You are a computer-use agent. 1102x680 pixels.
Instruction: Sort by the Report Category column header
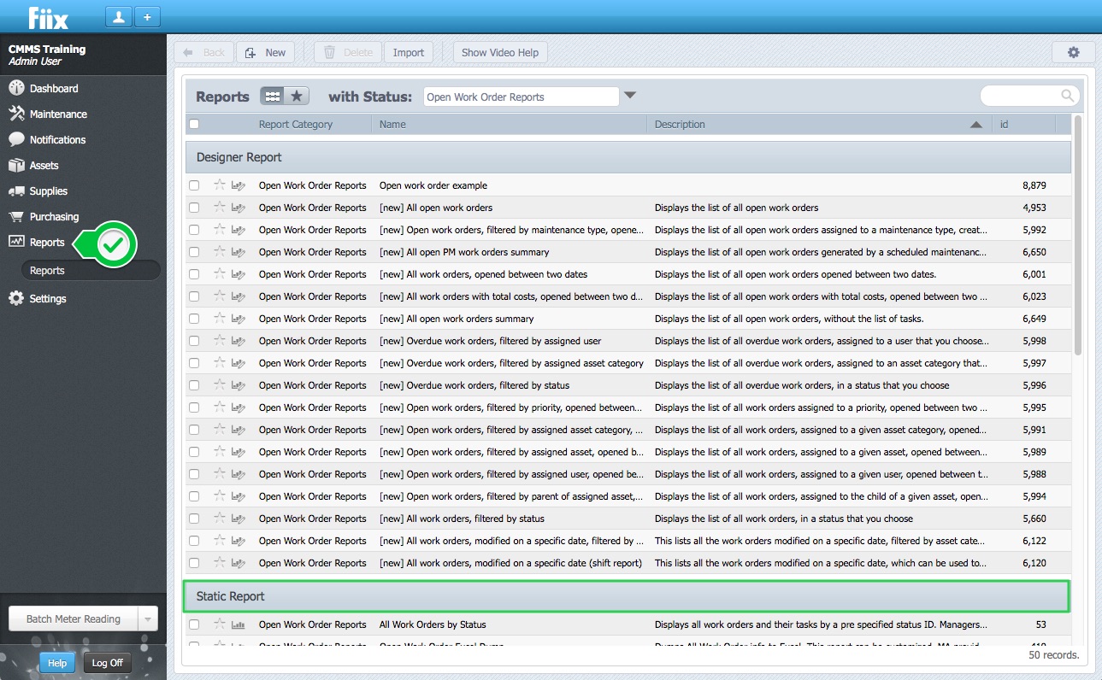pos(296,125)
